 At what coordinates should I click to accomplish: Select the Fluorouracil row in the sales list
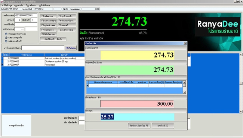[x=43, y=65]
